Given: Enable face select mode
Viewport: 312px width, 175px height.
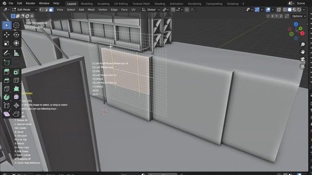Looking at the screenshot, I should click(x=51, y=10).
